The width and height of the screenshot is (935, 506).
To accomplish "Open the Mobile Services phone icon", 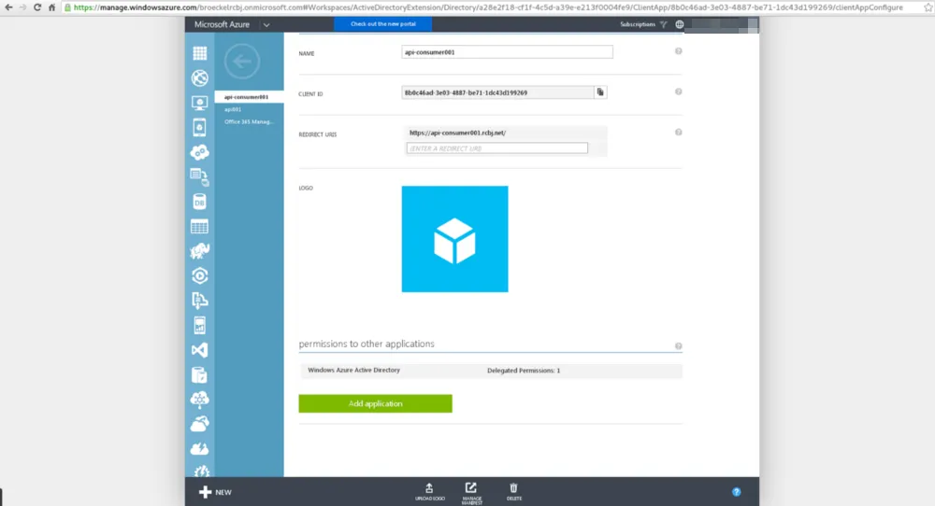I will tap(200, 127).
